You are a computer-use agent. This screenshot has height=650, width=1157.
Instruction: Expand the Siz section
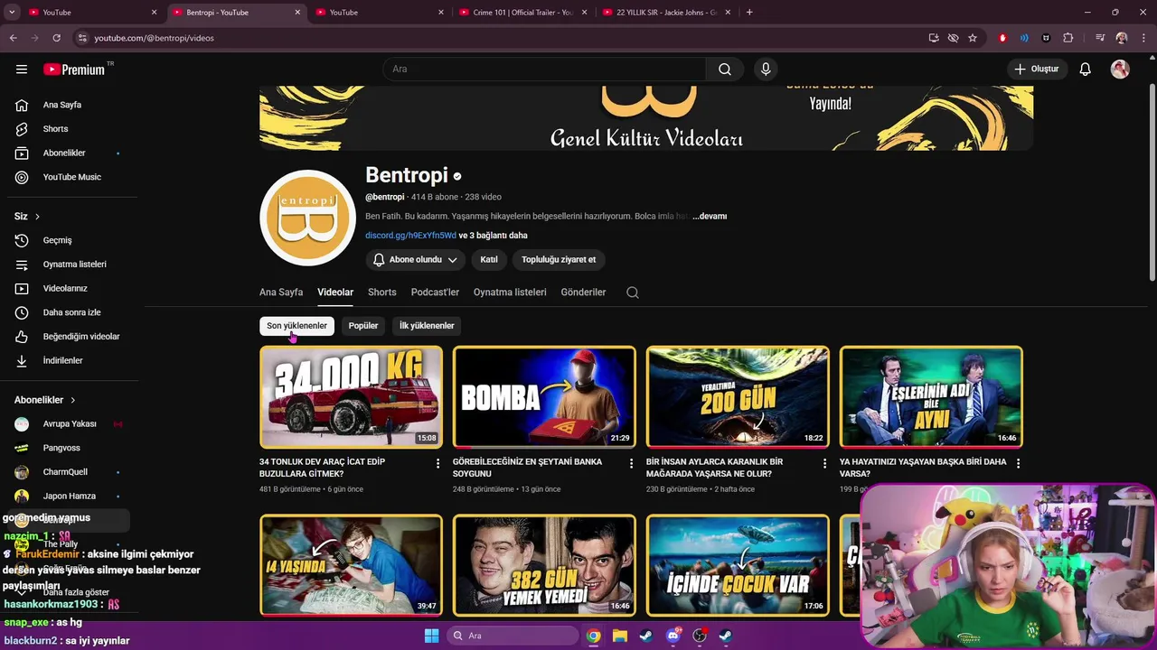27,217
